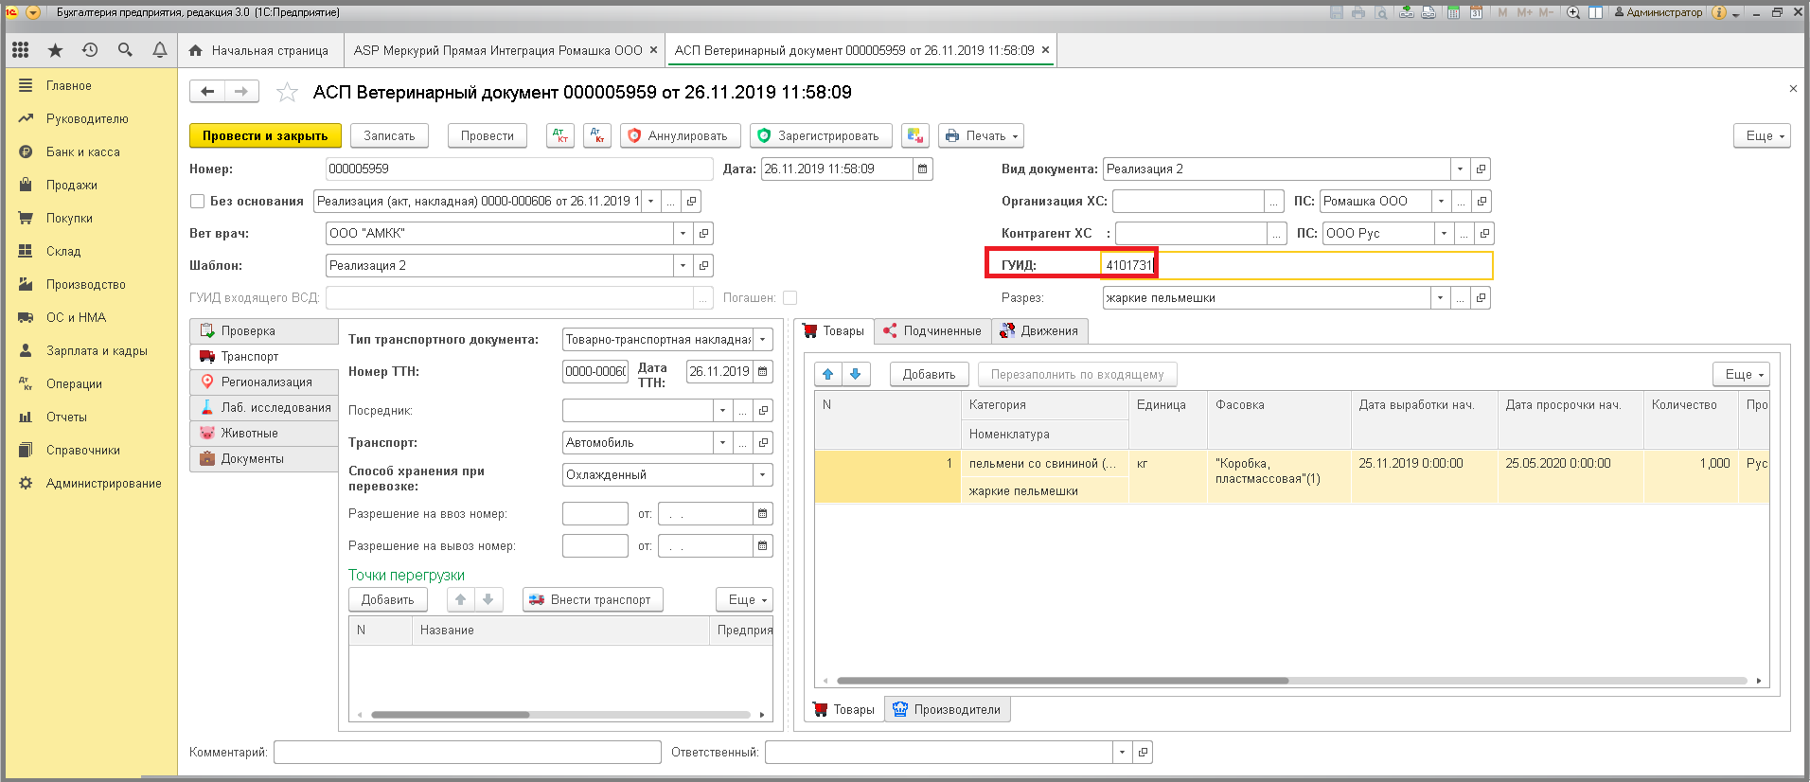This screenshot has width=1810, height=782.
Task: Open Администрирование in the sidebar
Action: click(104, 483)
